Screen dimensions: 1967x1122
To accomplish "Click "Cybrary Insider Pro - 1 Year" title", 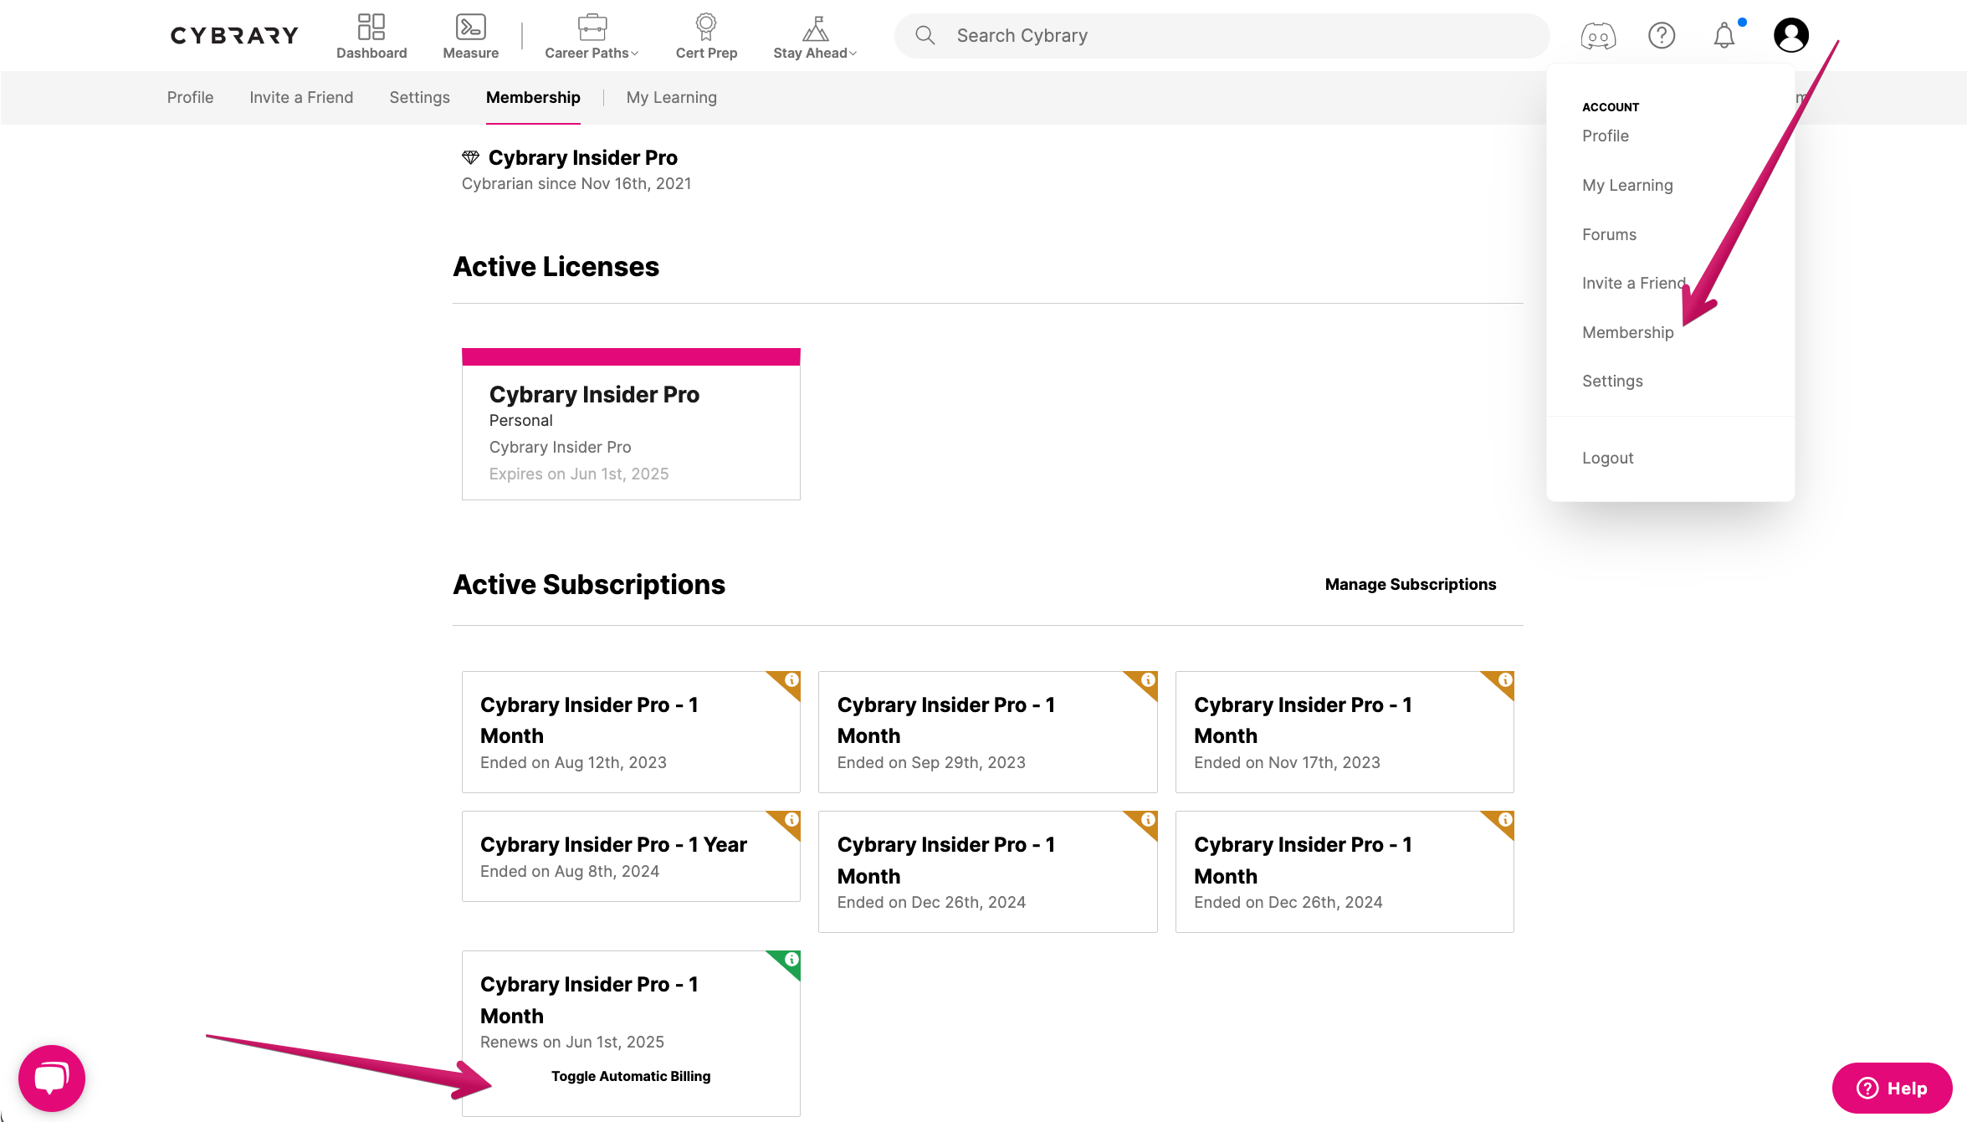I will (x=613, y=844).
